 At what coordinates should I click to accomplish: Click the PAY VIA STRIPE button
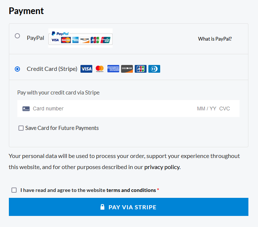point(128,207)
